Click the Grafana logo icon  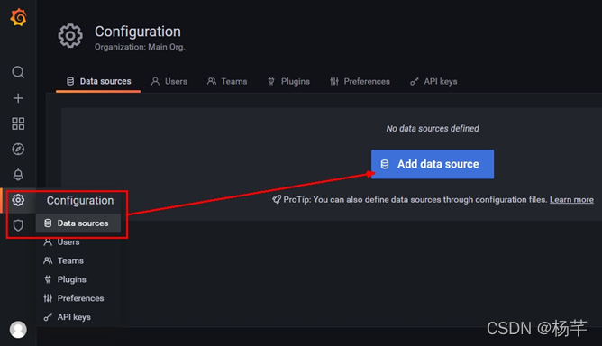coord(18,17)
